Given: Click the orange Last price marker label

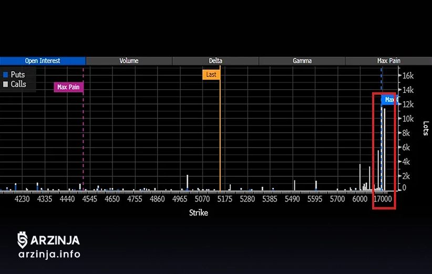Looking at the screenshot, I should pyautogui.click(x=211, y=75).
